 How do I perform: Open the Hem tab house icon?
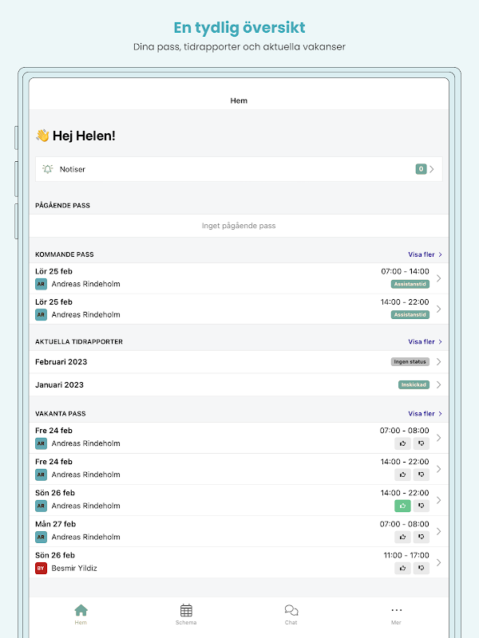(x=81, y=611)
